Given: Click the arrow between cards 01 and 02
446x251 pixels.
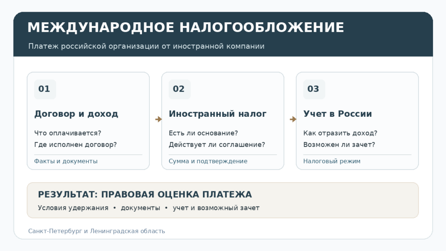Looking at the screenshot, I should click(x=159, y=119).
